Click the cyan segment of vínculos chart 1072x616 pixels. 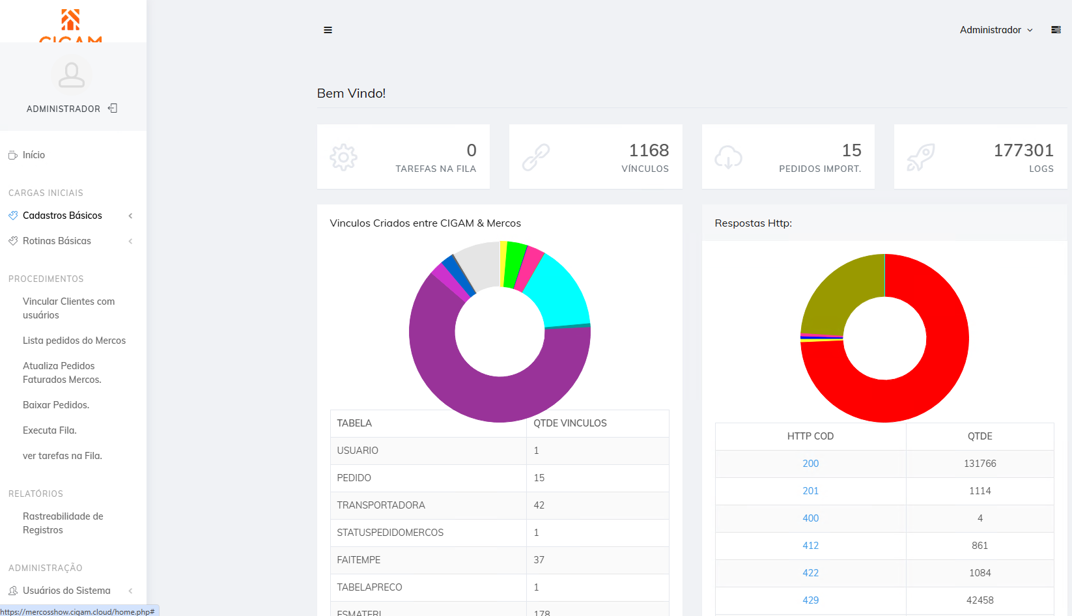click(x=559, y=292)
